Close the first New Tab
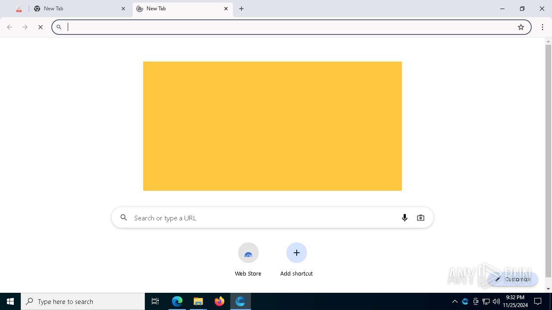The image size is (552, 310). point(123,9)
